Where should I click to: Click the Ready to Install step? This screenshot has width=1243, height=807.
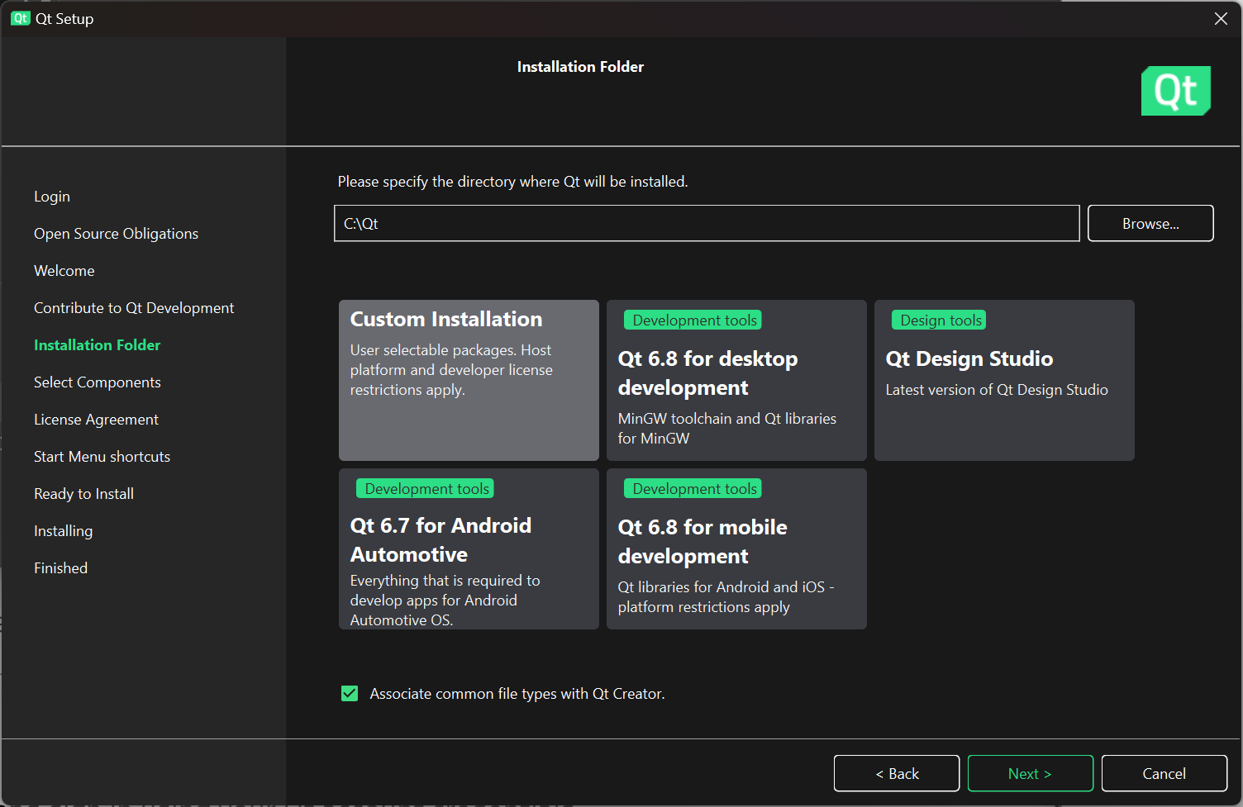pos(83,494)
